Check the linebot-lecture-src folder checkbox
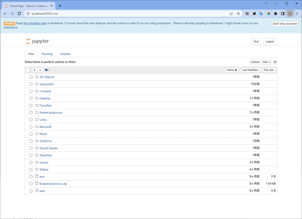Image resolution: width=302 pixels, height=219 pixels. [x=31, y=113]
